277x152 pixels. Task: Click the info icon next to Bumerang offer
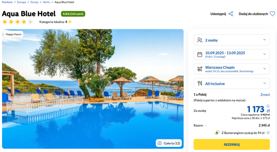click(268, 133)
